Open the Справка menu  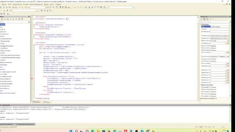pyautogui.click(x=58, y=4)
